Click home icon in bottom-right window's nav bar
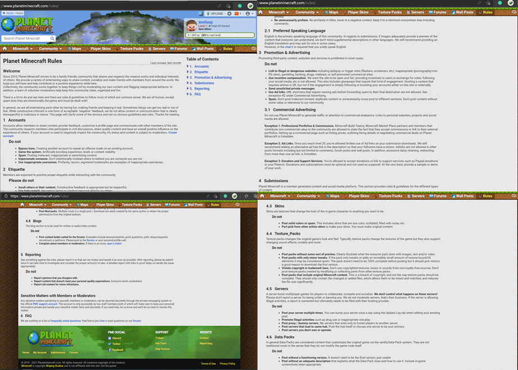This screenshot has height=370, width=518. [x=262, y=196]
